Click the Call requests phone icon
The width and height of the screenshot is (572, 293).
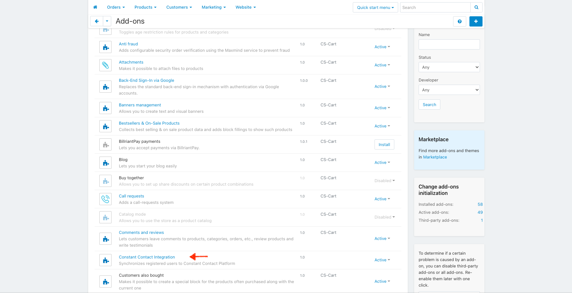tap(105, 199)
